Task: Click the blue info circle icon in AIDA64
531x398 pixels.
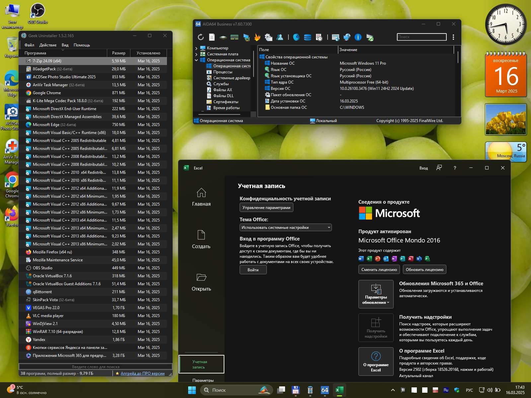Action: (358, 37)
